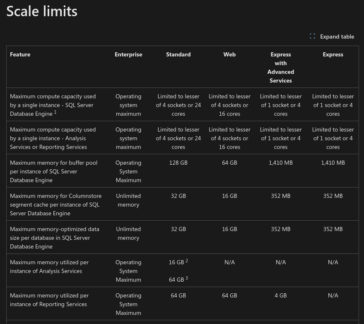This screenshot has width=364, height=324.
Task: Click the Web column header
Action: coord(229,54)
